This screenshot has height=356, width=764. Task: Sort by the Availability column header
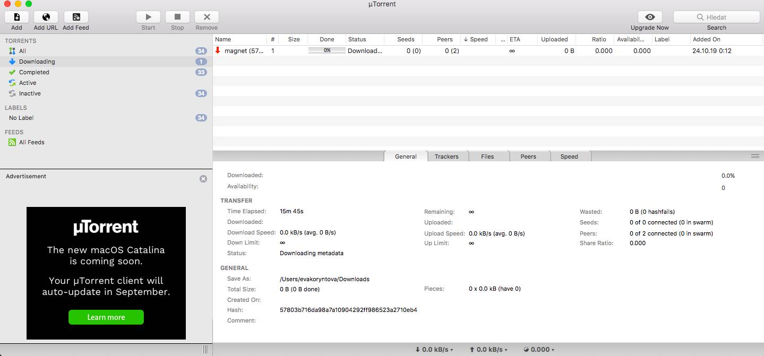point(633,39)
